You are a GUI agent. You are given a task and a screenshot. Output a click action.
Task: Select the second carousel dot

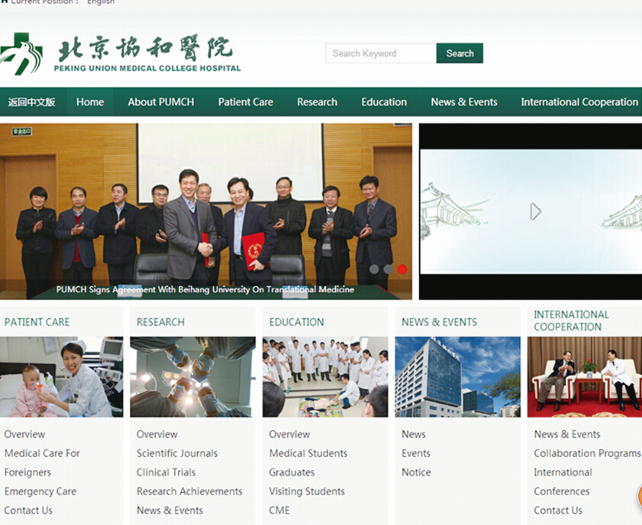coord(388,269)
